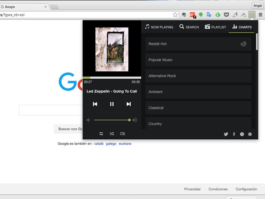This screenshot has width=265, height=199.
Task: Click the Facebook share icon
Action: 234,134
